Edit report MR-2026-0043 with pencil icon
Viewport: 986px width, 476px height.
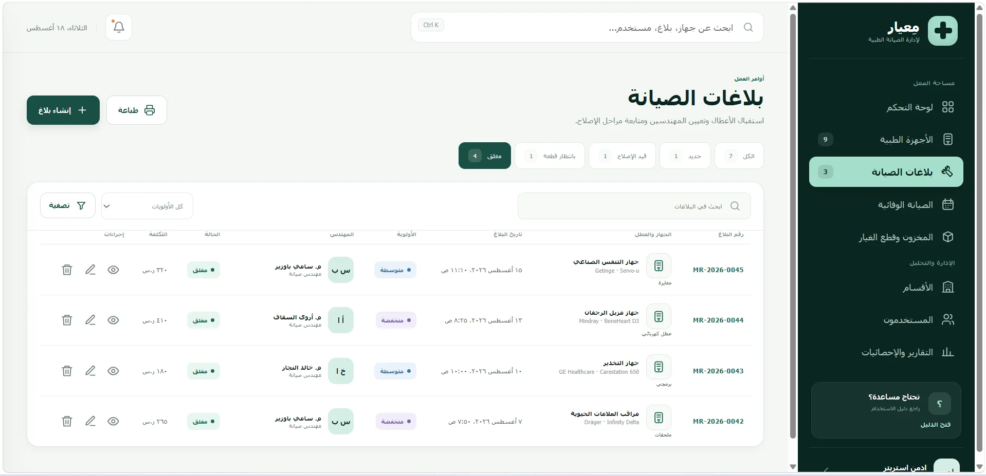click(90, 371)
